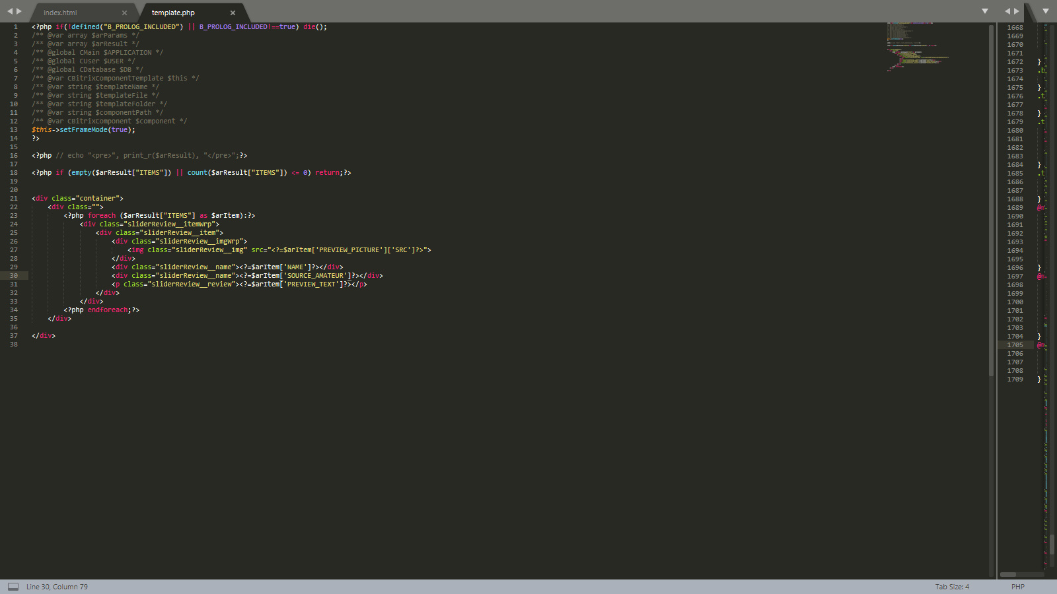Click line number 21 in the gutter

click(x=14, y=199)
